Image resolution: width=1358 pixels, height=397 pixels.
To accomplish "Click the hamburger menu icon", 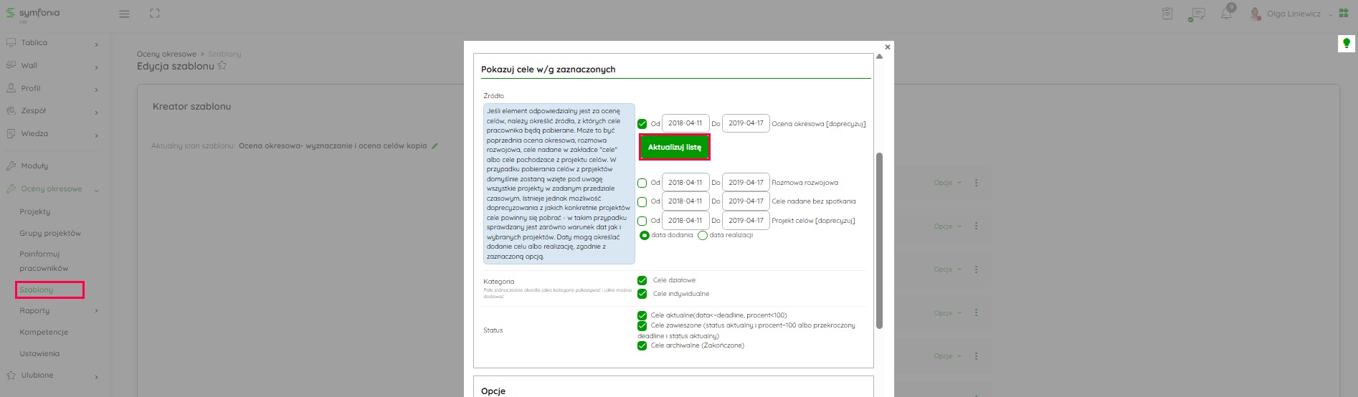I will 124,14.
